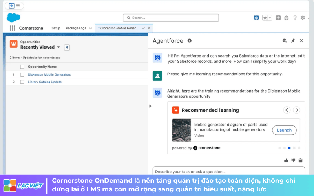Jump to the last carousel dot

point(299,148)
